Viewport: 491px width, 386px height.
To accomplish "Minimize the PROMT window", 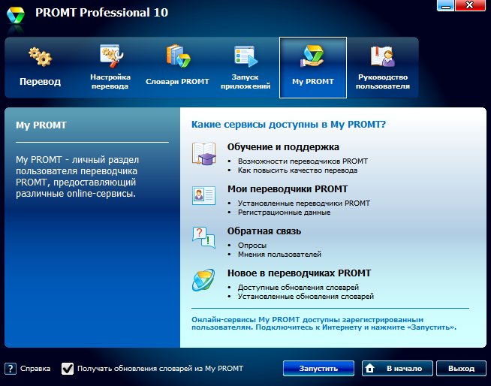I will 445,6.
